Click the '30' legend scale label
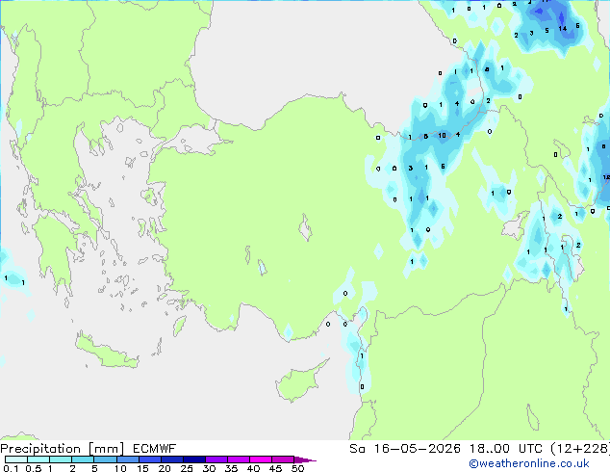 209,468
